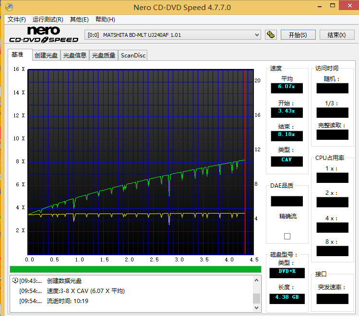Close the Nero CD-DVD Speed window
This screenshot has height=316, width=359.
click(x=345, y=7)
